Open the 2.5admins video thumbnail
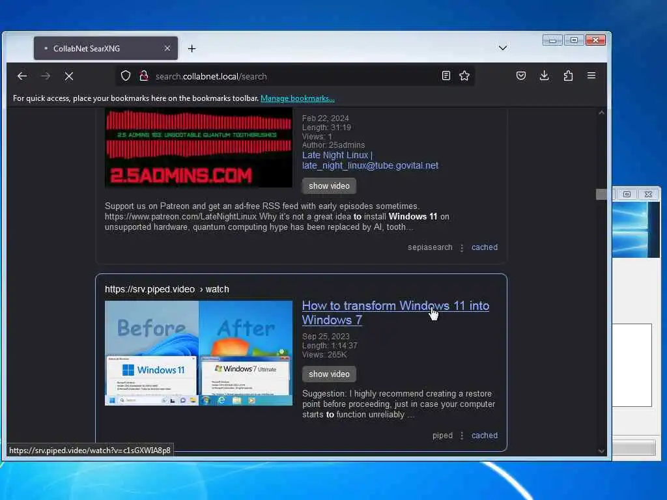 point(199,147)
